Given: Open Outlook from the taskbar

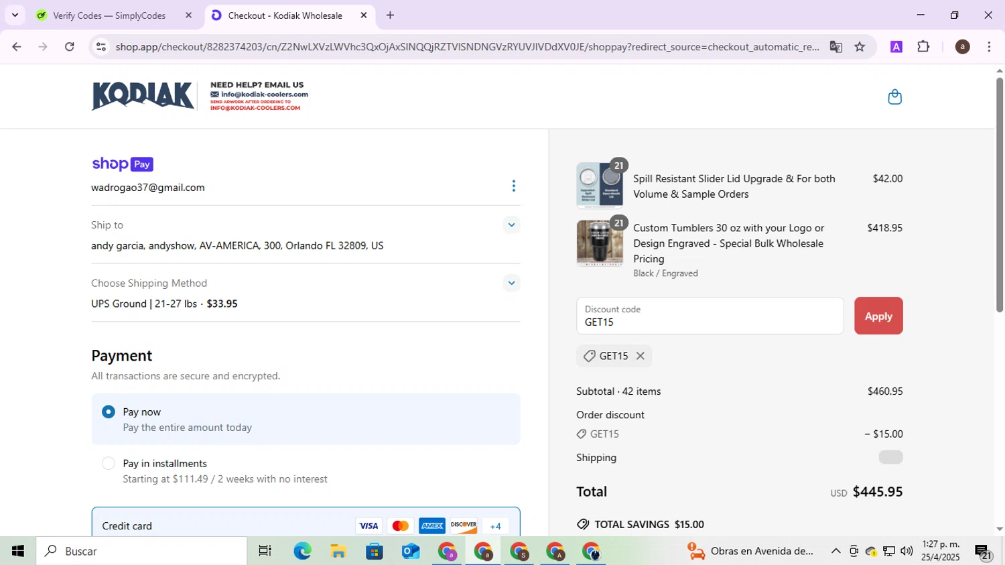Looking at the screenshot, I should coord(411,551).
